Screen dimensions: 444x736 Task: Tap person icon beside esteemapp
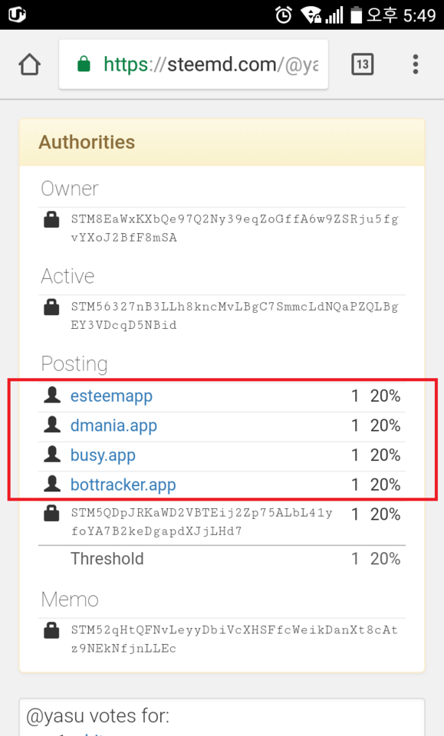pyautogui.click(x=52, y=396)
